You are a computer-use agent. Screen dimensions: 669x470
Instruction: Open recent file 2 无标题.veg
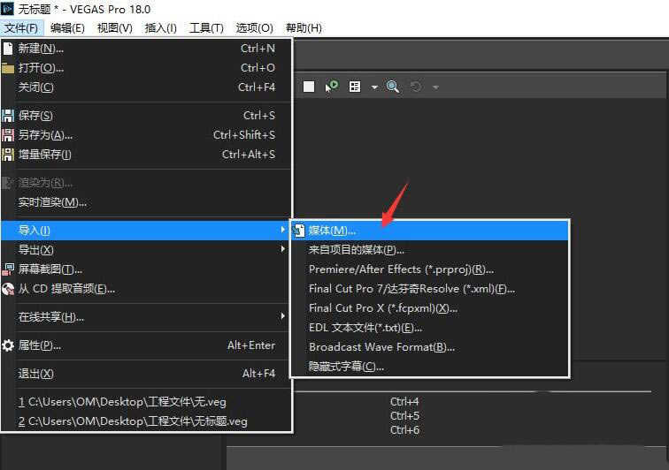pyautogui.click(x=146, y=421)
